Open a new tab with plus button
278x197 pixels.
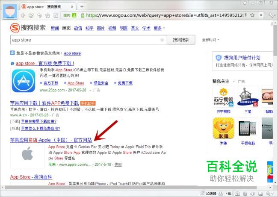[82, 7]
